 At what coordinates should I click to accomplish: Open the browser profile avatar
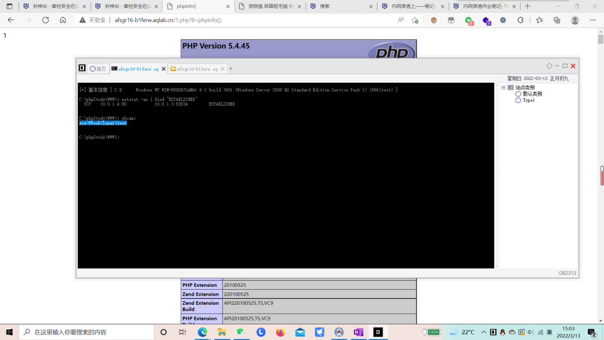pos(575,20)
